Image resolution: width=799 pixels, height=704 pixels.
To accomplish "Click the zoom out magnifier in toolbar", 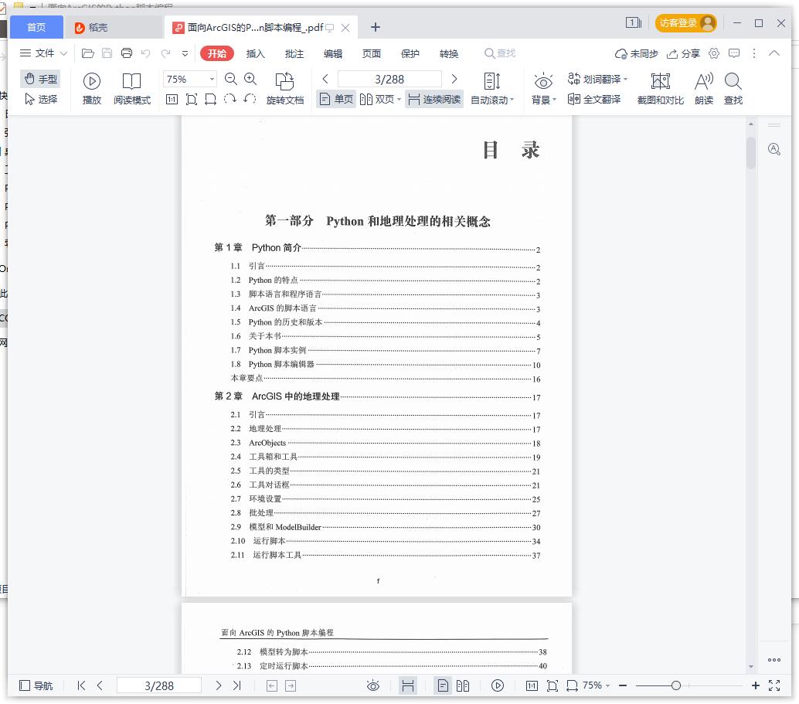I will point(231,79).
